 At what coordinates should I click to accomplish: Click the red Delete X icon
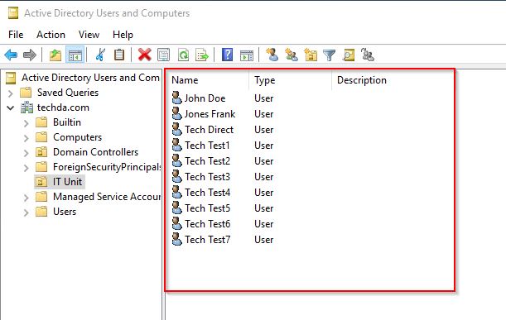point(145,55)
